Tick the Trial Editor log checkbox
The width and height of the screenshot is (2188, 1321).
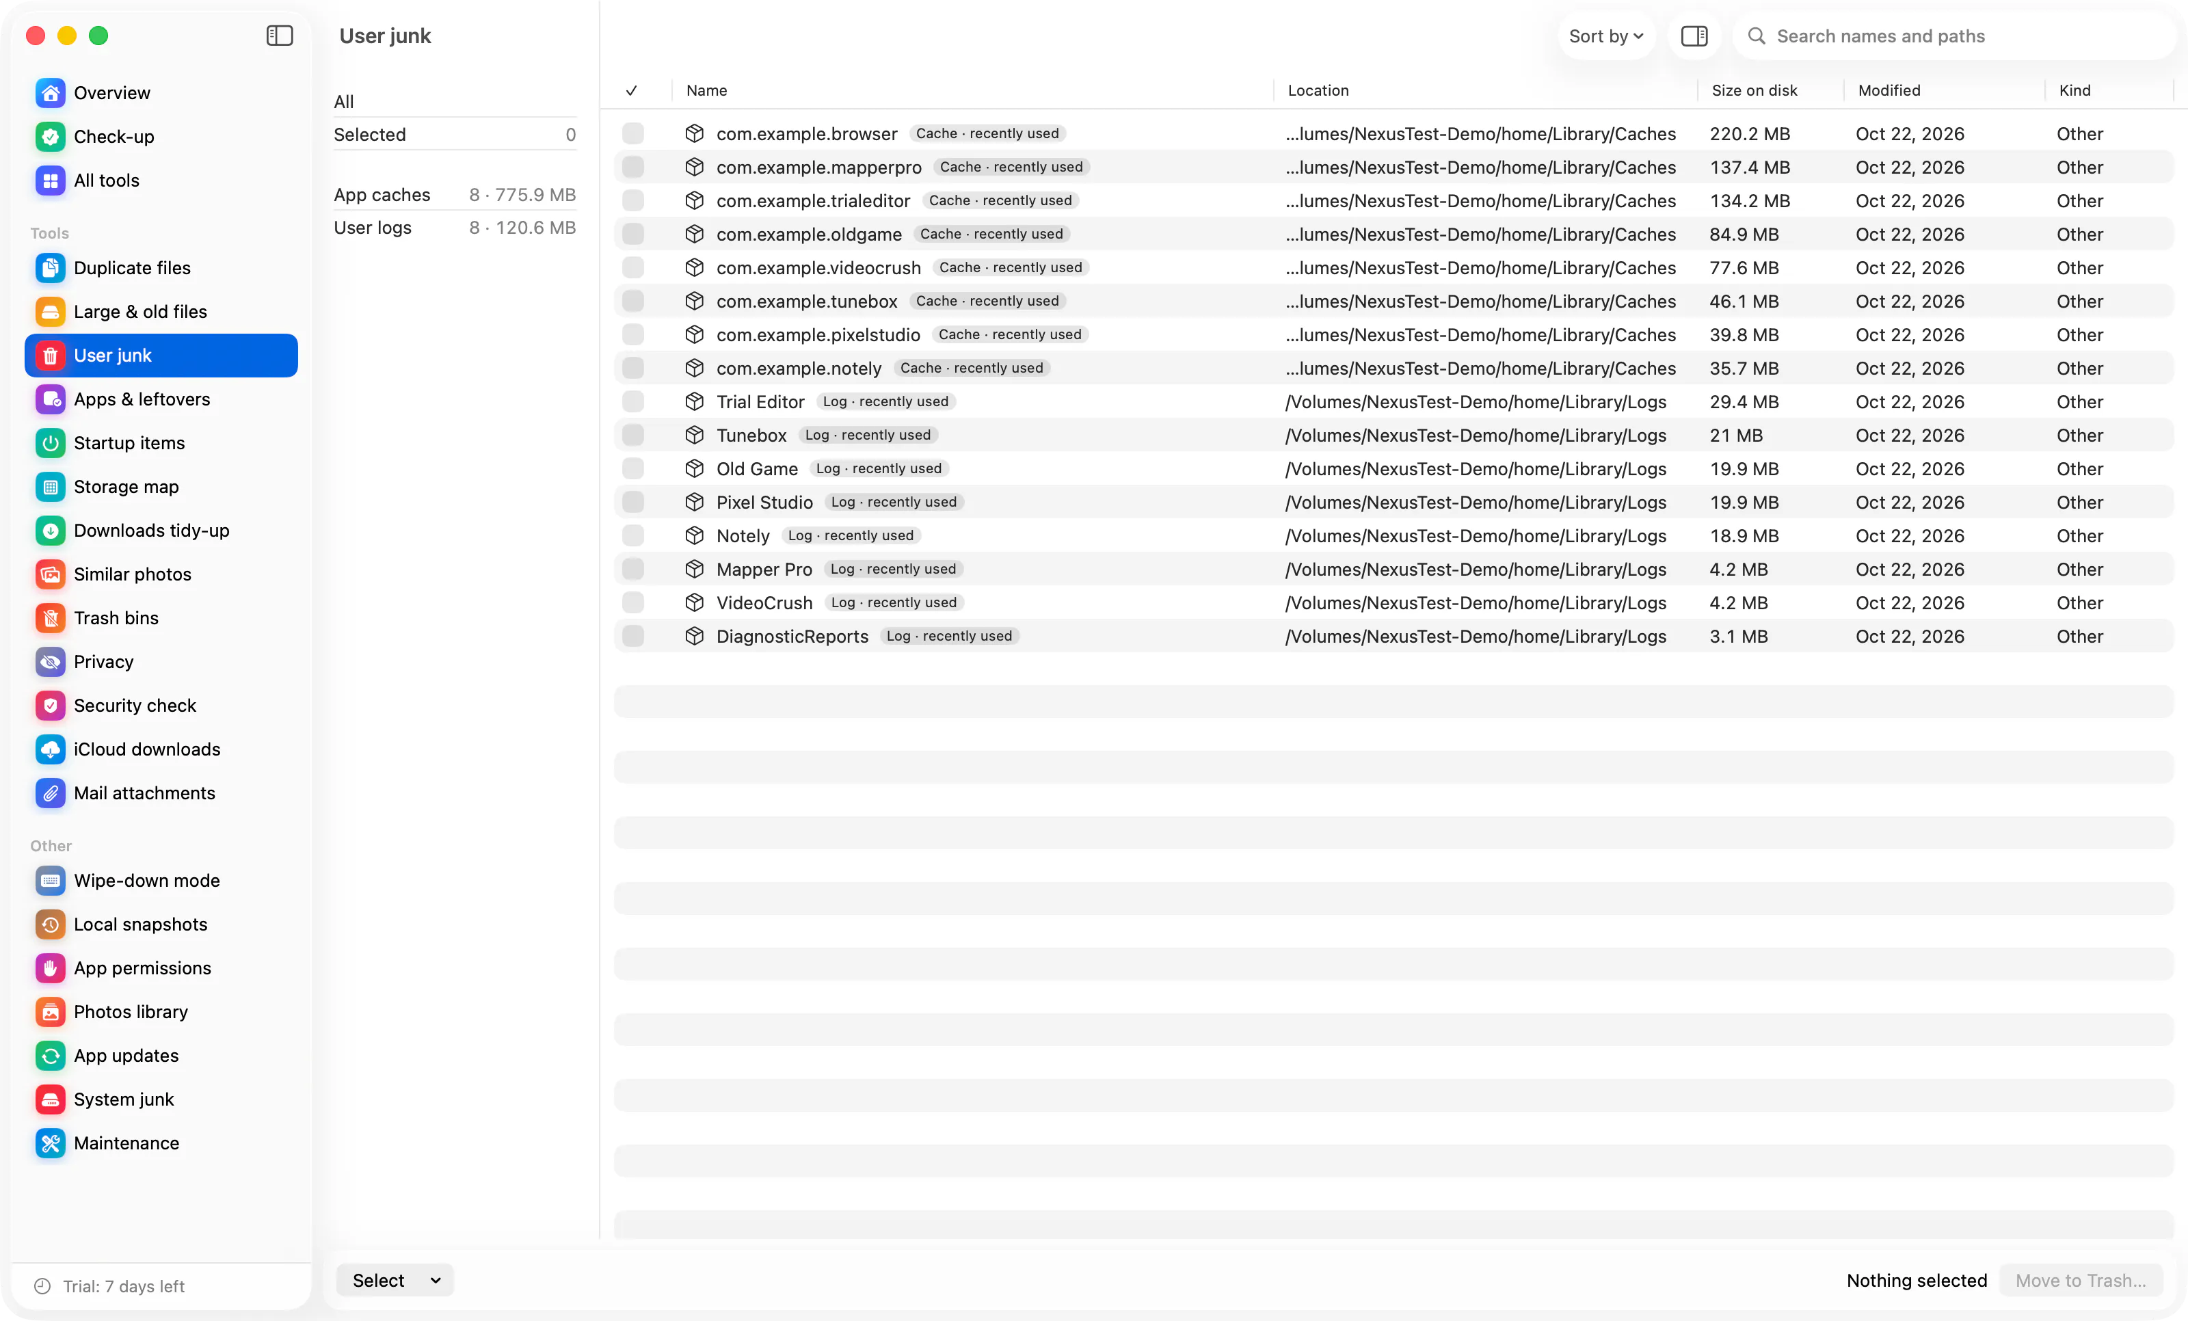point(633,401)
